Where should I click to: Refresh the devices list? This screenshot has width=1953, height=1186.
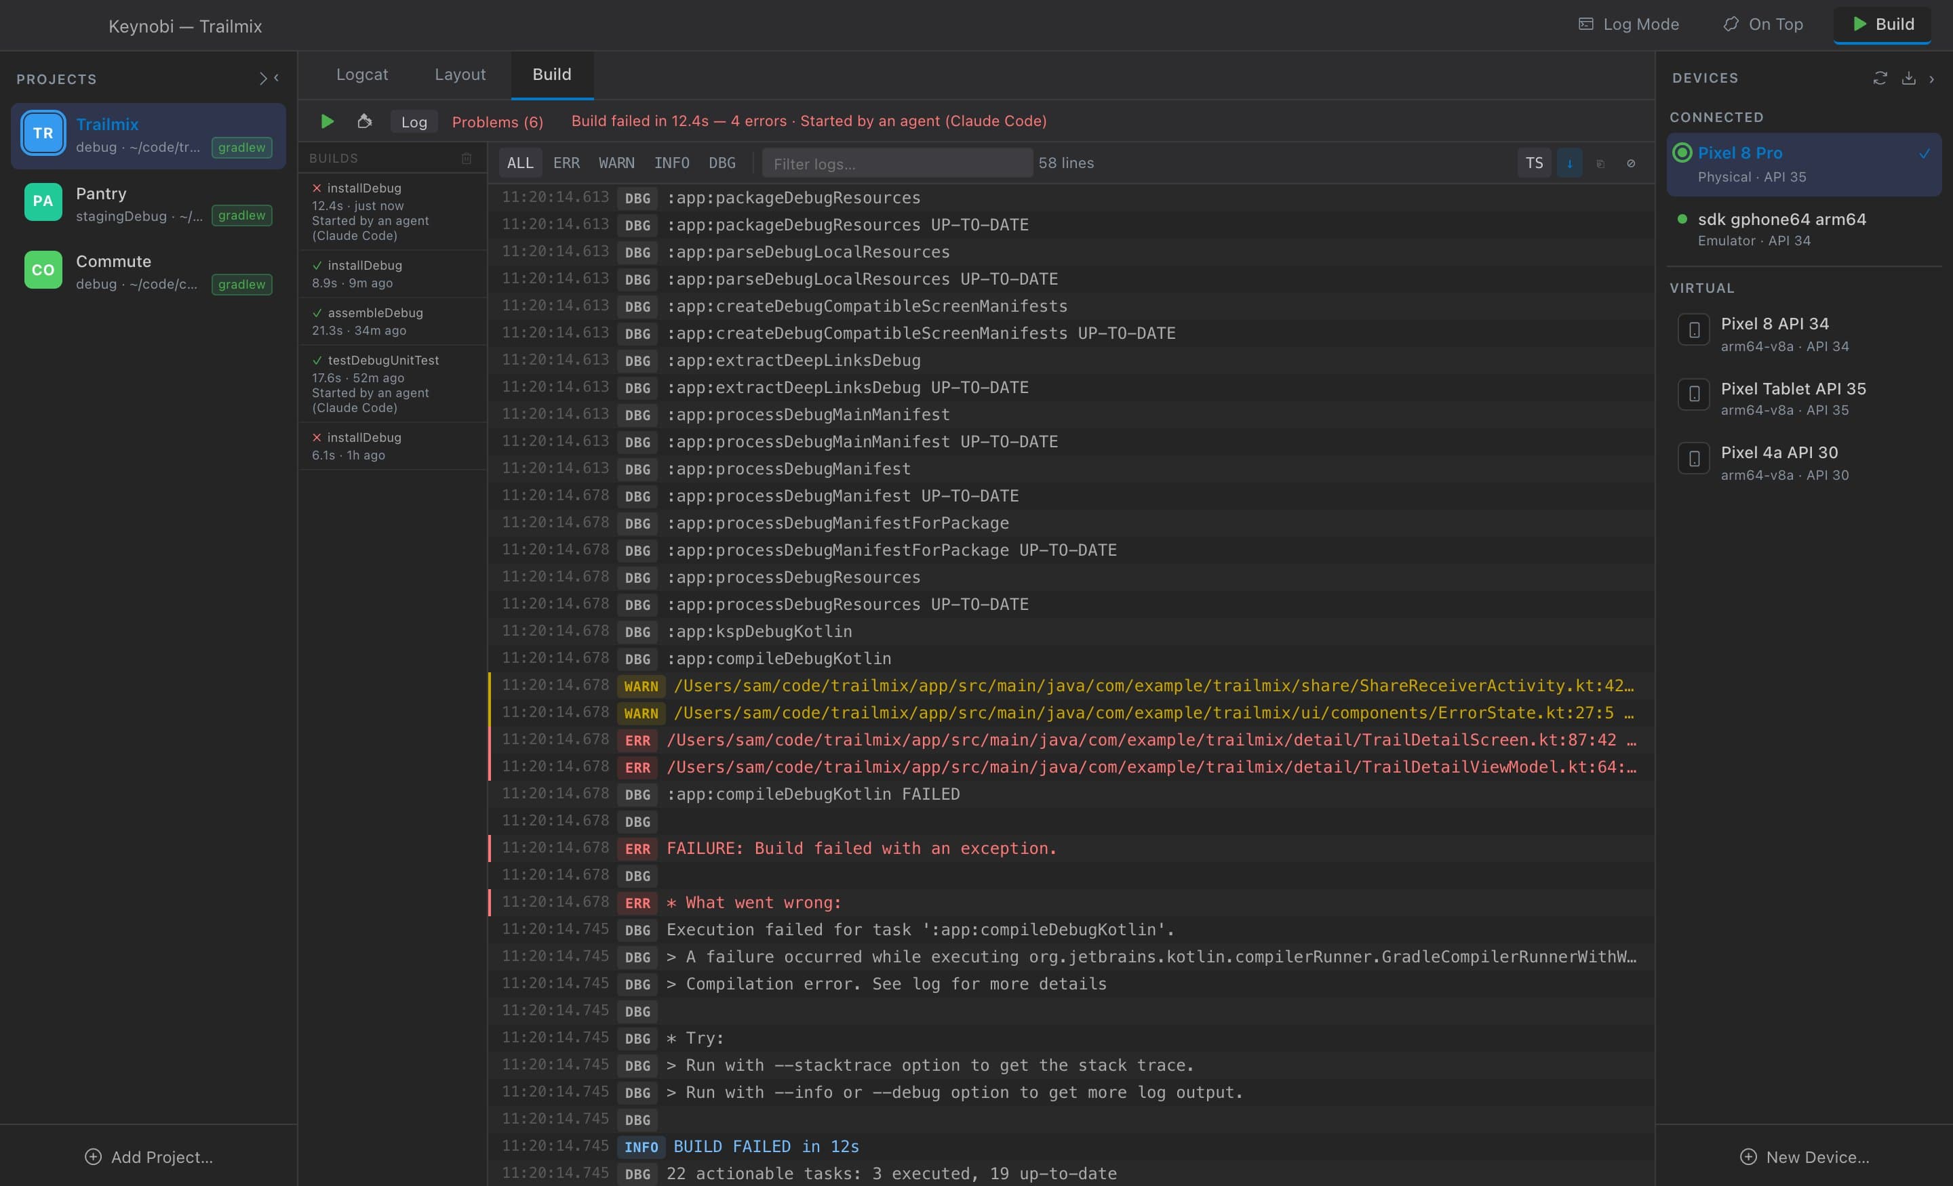pyautogui.click(x=1880, y=78)
